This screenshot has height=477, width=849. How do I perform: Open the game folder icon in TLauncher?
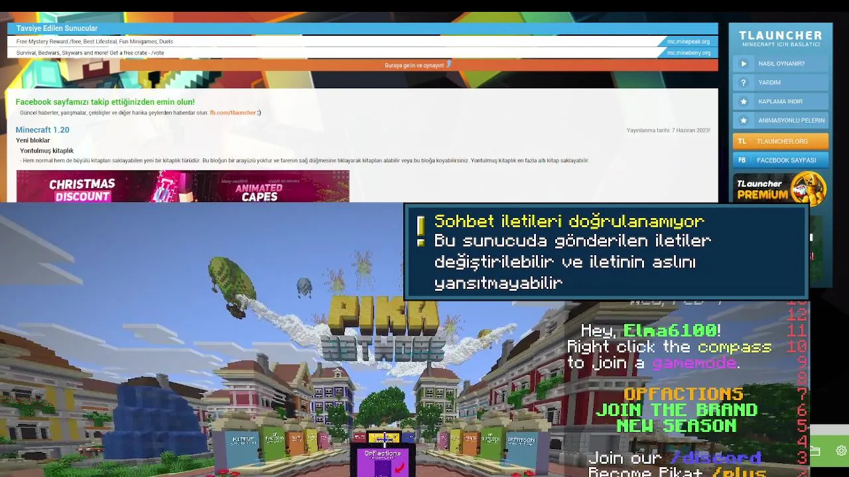click(815, 451)
